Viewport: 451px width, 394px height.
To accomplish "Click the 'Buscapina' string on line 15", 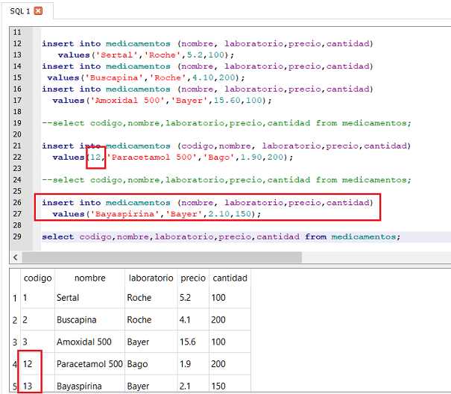I will 114,78.
